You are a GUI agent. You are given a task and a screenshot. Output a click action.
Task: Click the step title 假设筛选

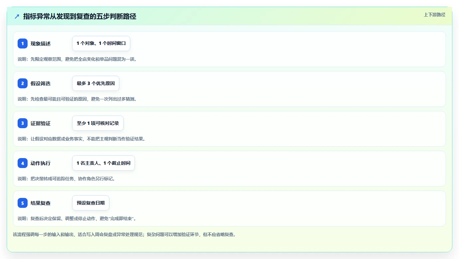coord(41,83)
